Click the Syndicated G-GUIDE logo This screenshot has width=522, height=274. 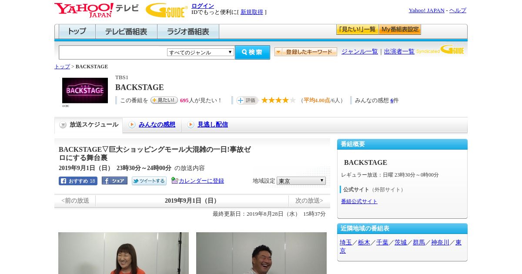[440, 50]
